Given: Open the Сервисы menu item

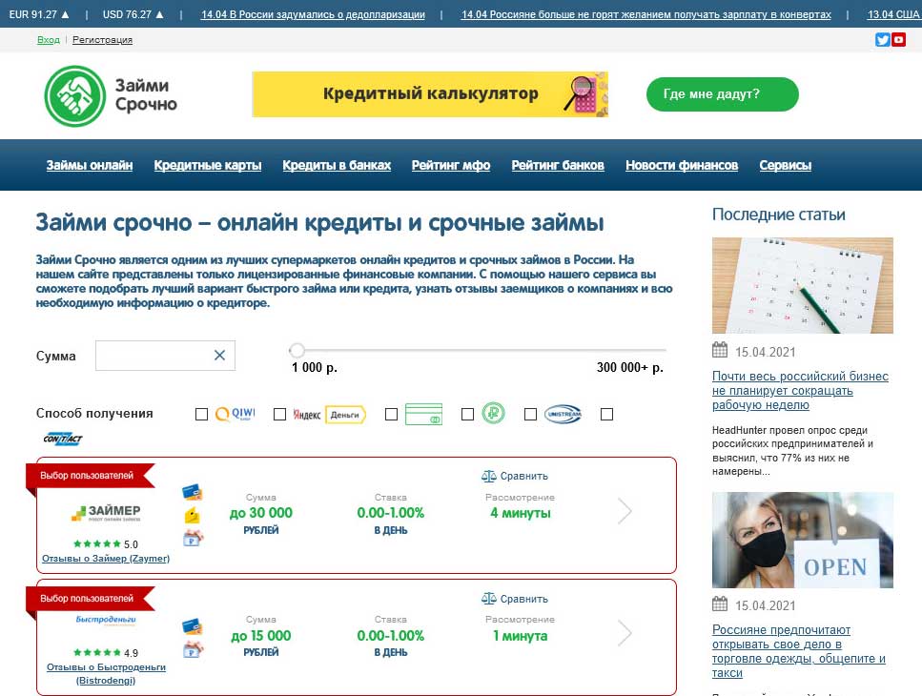Looking at the screenshot, I should coord(785,165).
